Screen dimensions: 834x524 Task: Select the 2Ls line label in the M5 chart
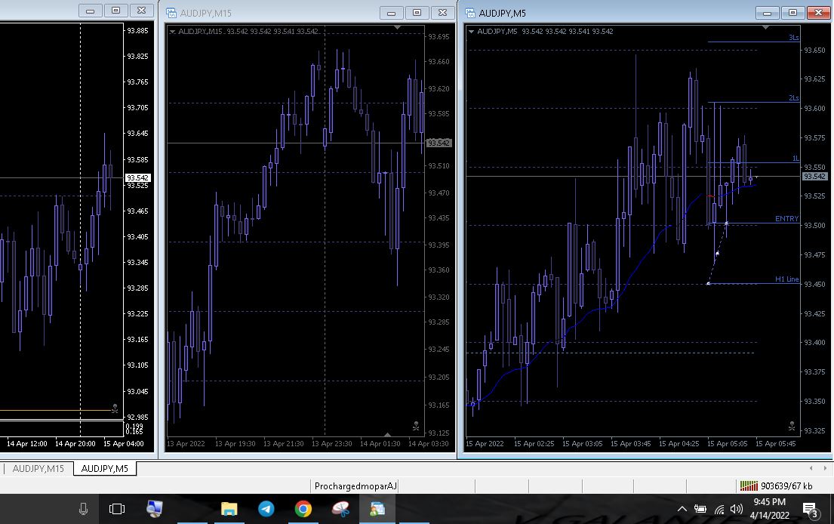(793, 98)
